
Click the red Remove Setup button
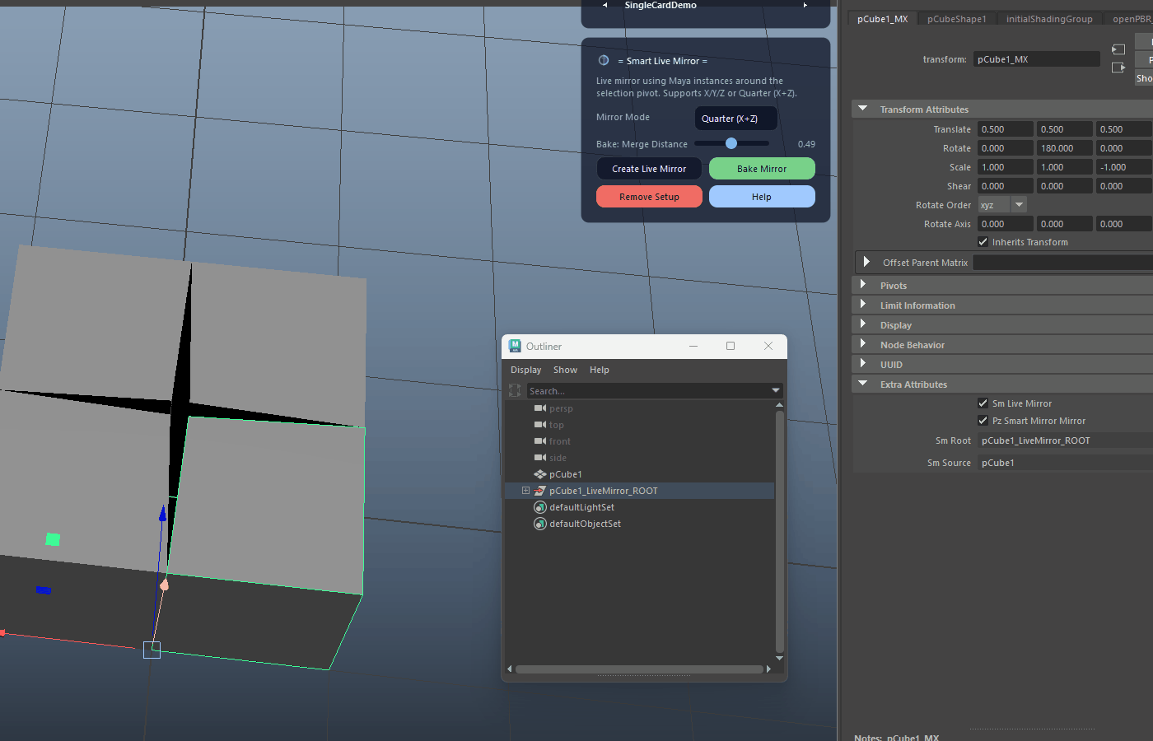tap(649, 197)
